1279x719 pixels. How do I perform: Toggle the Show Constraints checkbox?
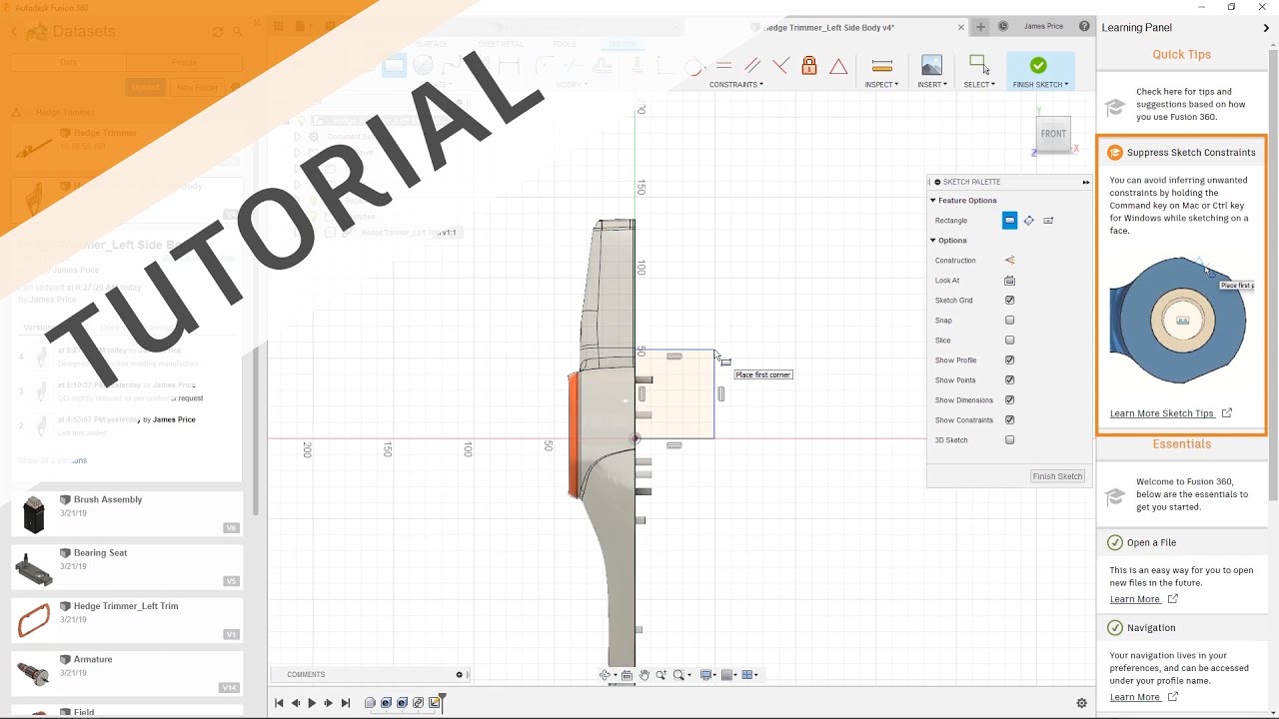coord(1009,420)
